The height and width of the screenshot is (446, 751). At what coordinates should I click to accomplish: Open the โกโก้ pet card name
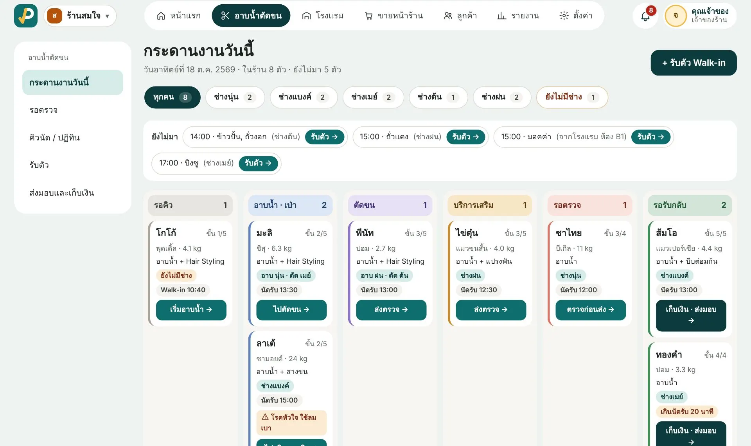click(166, 233)
